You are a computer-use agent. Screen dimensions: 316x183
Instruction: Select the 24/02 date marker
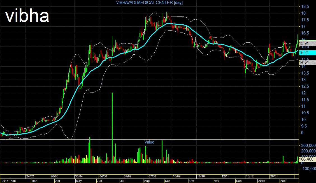30,176
